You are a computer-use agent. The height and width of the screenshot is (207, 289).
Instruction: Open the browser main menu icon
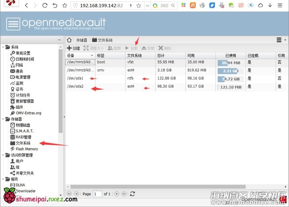(280, 5)
